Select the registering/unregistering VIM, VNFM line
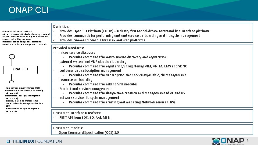This screenshot has width=258, height=145. [128, 66]
